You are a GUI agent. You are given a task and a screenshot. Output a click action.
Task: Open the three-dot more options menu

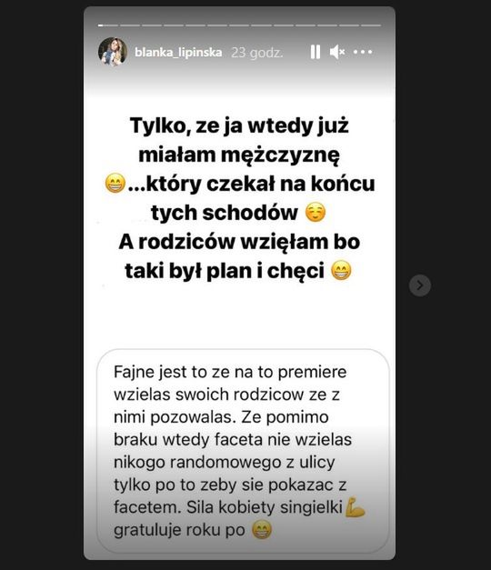363,52
